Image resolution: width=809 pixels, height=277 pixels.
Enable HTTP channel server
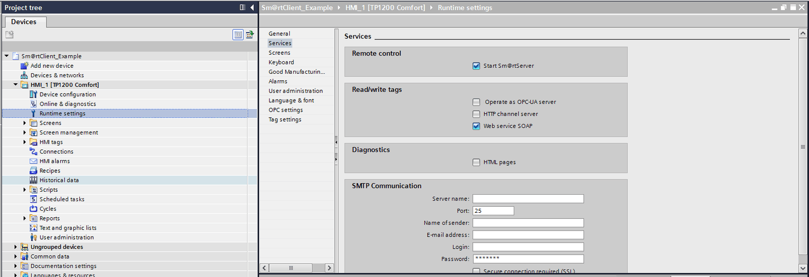pyautogui.click(x=476, y=114)
